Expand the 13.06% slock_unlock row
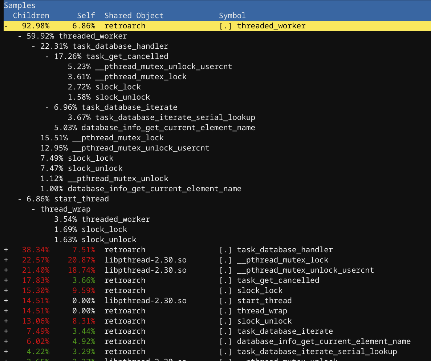 click(6, 321)
